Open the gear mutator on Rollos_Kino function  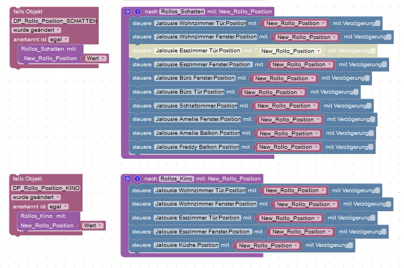click(127, 179)
